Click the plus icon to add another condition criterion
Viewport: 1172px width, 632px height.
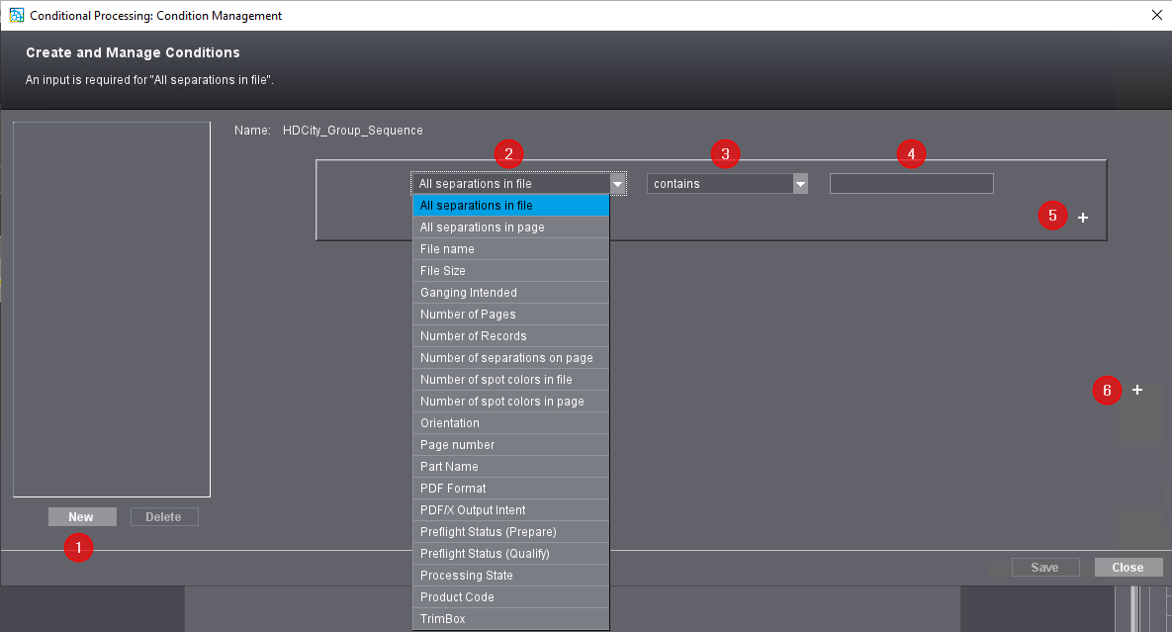[1082, 217]
